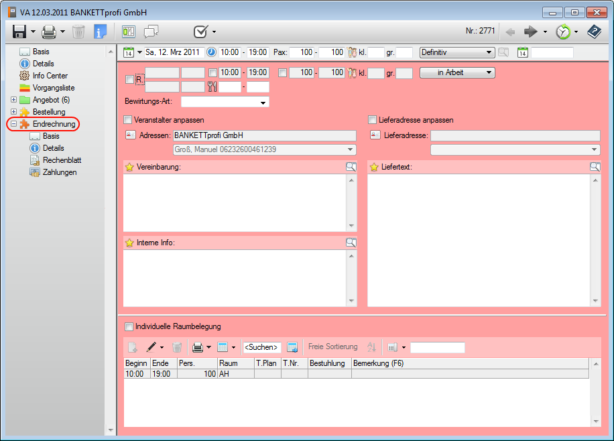Check Individuelle Raumbelegung option
This screenshot has height=441, width=614.
pos(129,326)
